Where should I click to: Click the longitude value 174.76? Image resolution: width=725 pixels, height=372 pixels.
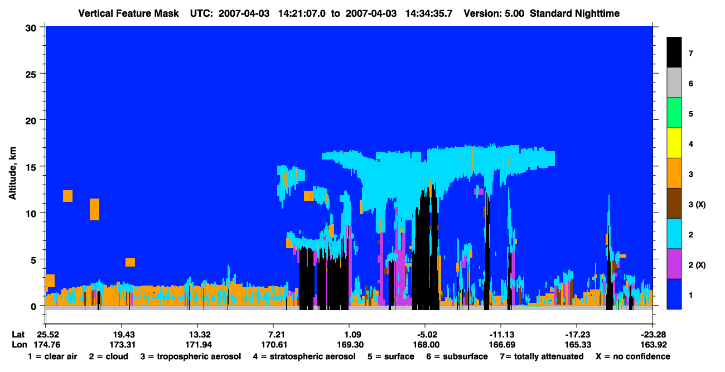click(x=46, y=344)
